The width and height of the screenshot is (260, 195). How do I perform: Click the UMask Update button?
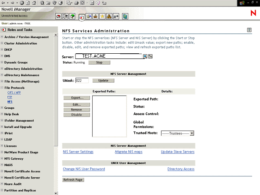pos(103,81)
